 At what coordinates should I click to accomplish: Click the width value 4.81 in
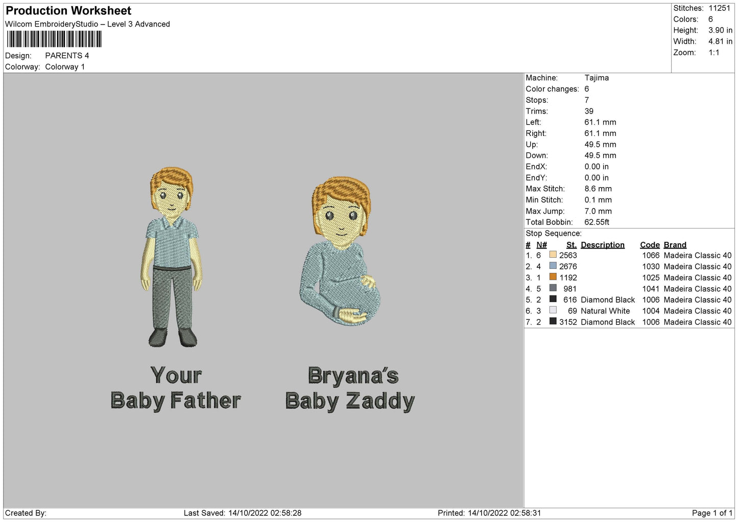coord(720,41)
